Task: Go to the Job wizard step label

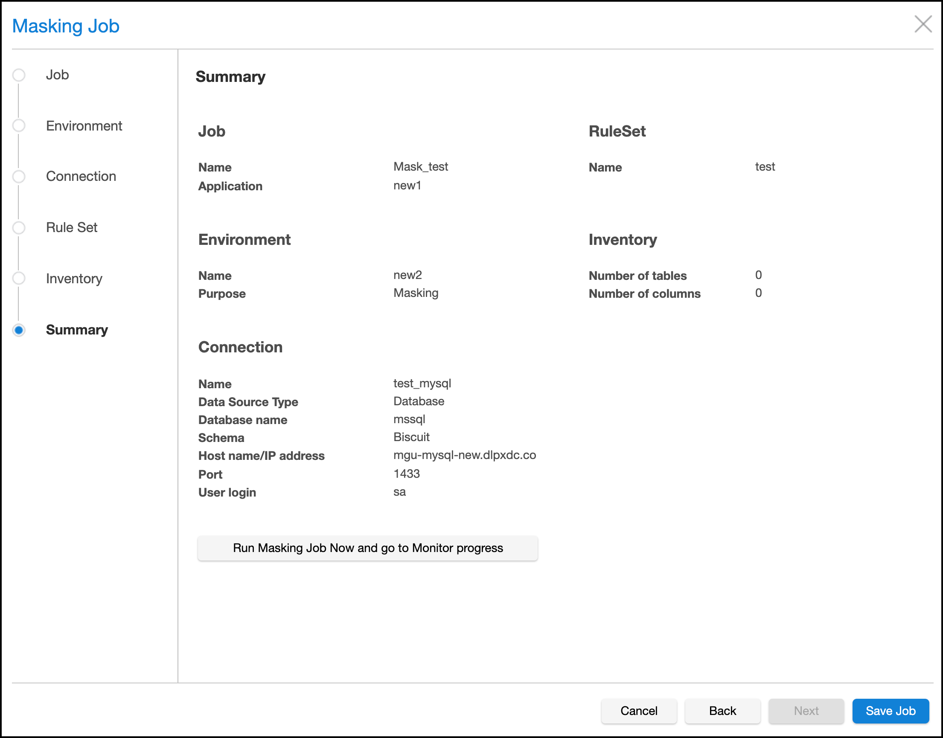Action: click(57, 75)
